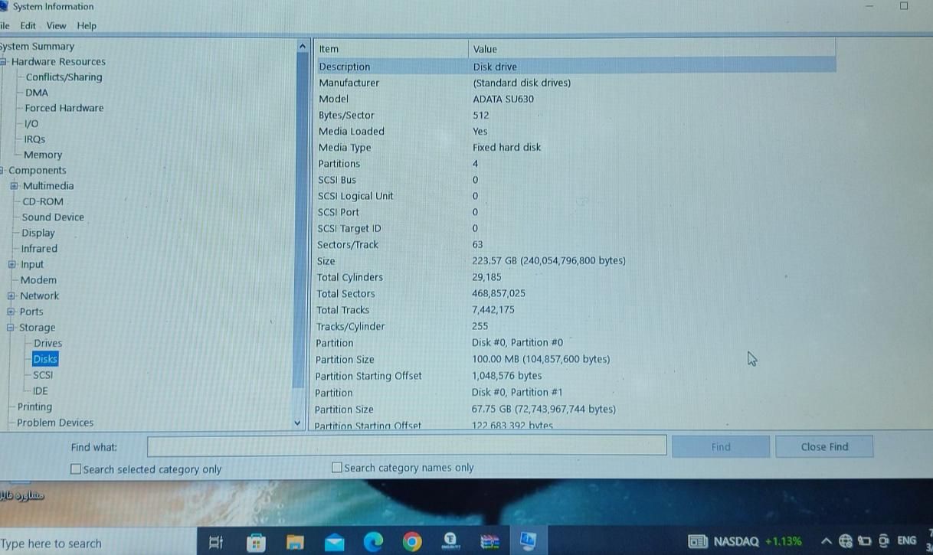Open the NASDAQ news widget

[x=745, y=541]
